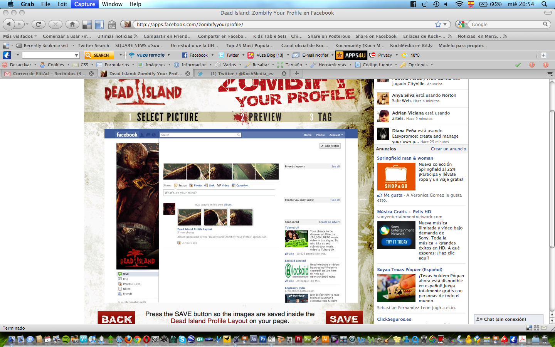This screenshot has height=347, width=555.
Task: Switch to Twitter @KochMedia_es tab
Action: click(242, 74)
